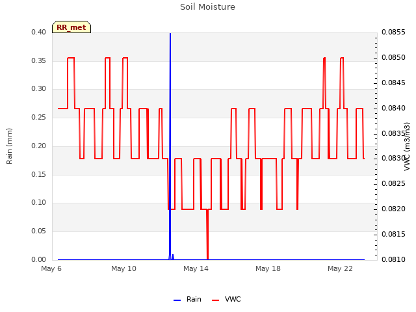Click the 0.40 left axis value

click(x=38, y=32)
